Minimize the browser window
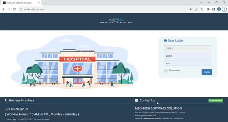This screenshot has height=122, width=228. [209, 2]
